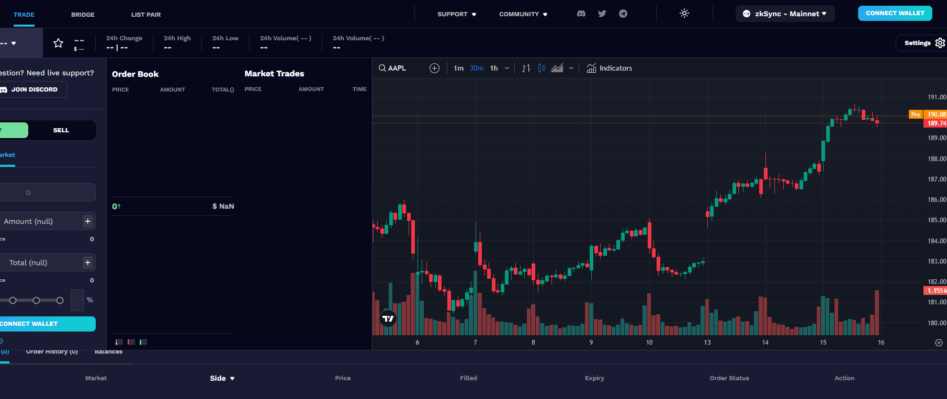Open the Indicators chart icon
Viewport: 947px width, 399px height.
pos(591,68)
